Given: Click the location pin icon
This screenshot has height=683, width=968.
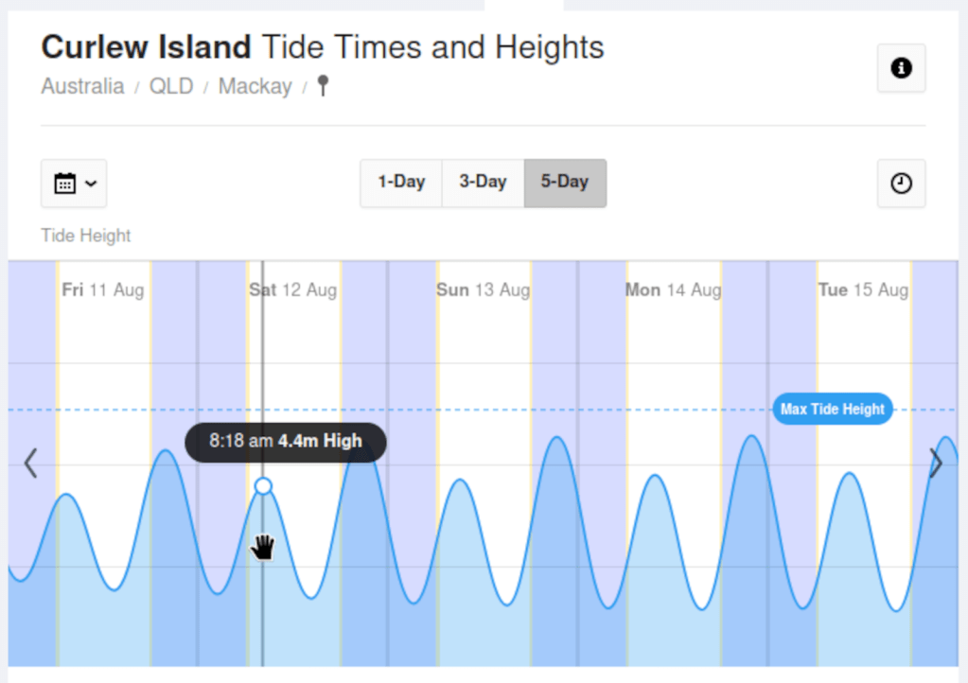Looking at the screenshot, I should click(x=323, y=87).
